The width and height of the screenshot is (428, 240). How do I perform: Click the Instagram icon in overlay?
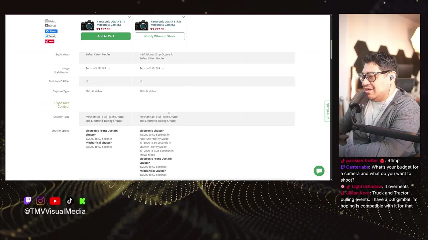point(40,201)
